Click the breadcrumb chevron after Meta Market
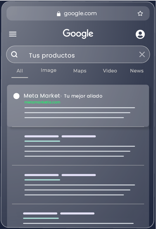Screen dimensions: 157x229 point(61,96)
